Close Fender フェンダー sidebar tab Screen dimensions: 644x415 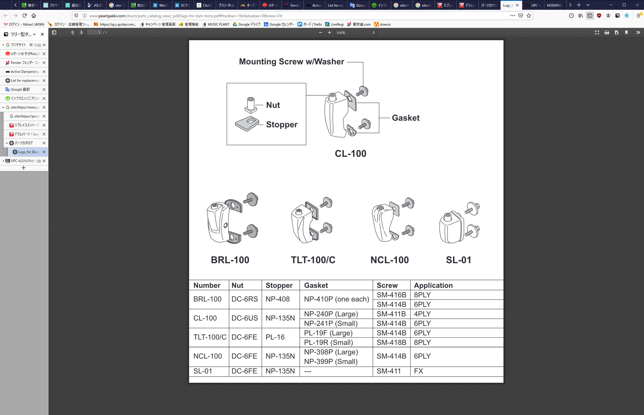click(44, 63)
